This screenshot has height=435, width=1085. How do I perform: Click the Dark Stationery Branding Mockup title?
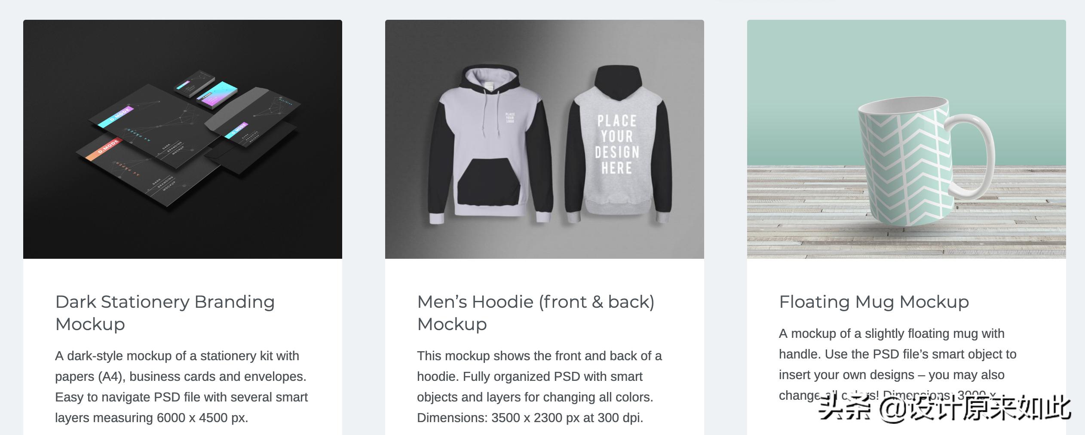[165, 313]
